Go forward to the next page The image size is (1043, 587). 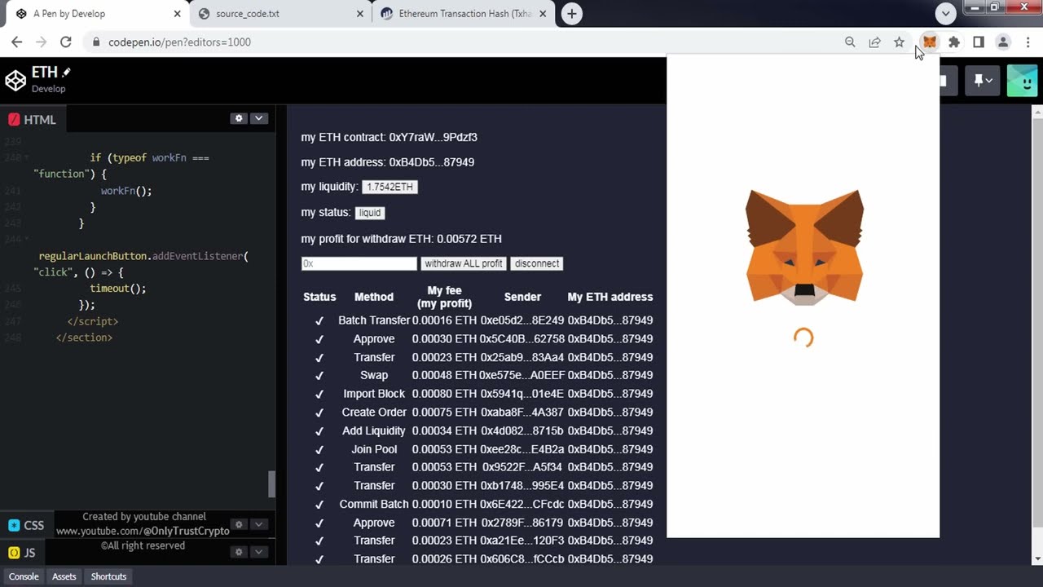(41, 42)
